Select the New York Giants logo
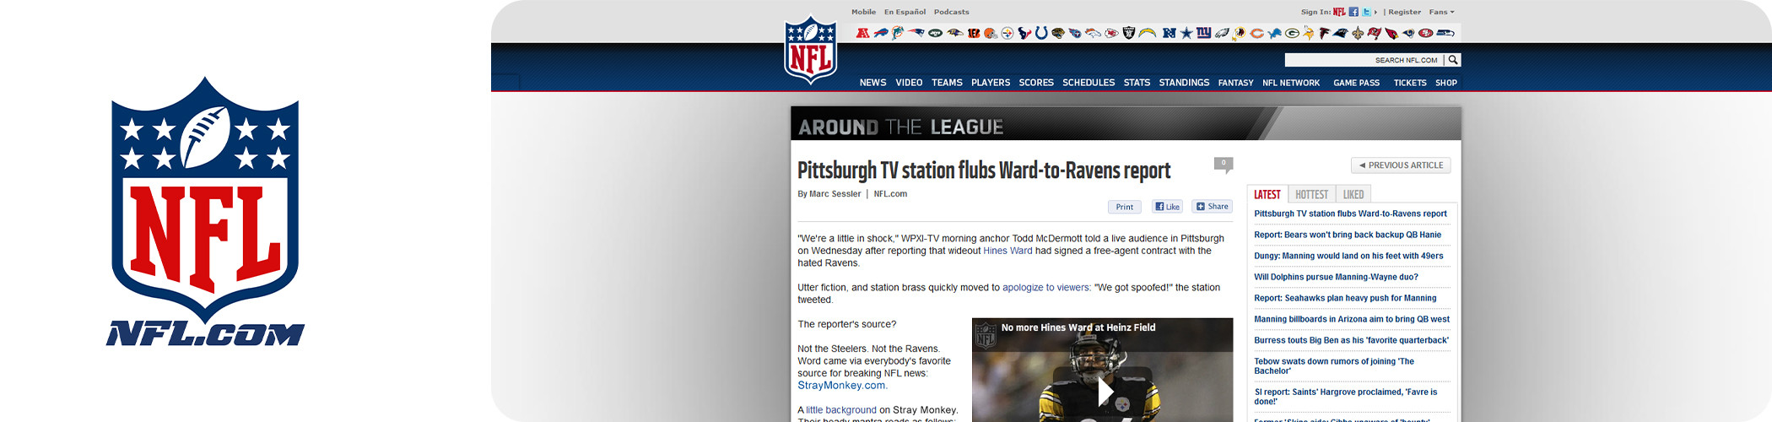Viewport: 1772px width, 422px height. tap(1204, 33)
